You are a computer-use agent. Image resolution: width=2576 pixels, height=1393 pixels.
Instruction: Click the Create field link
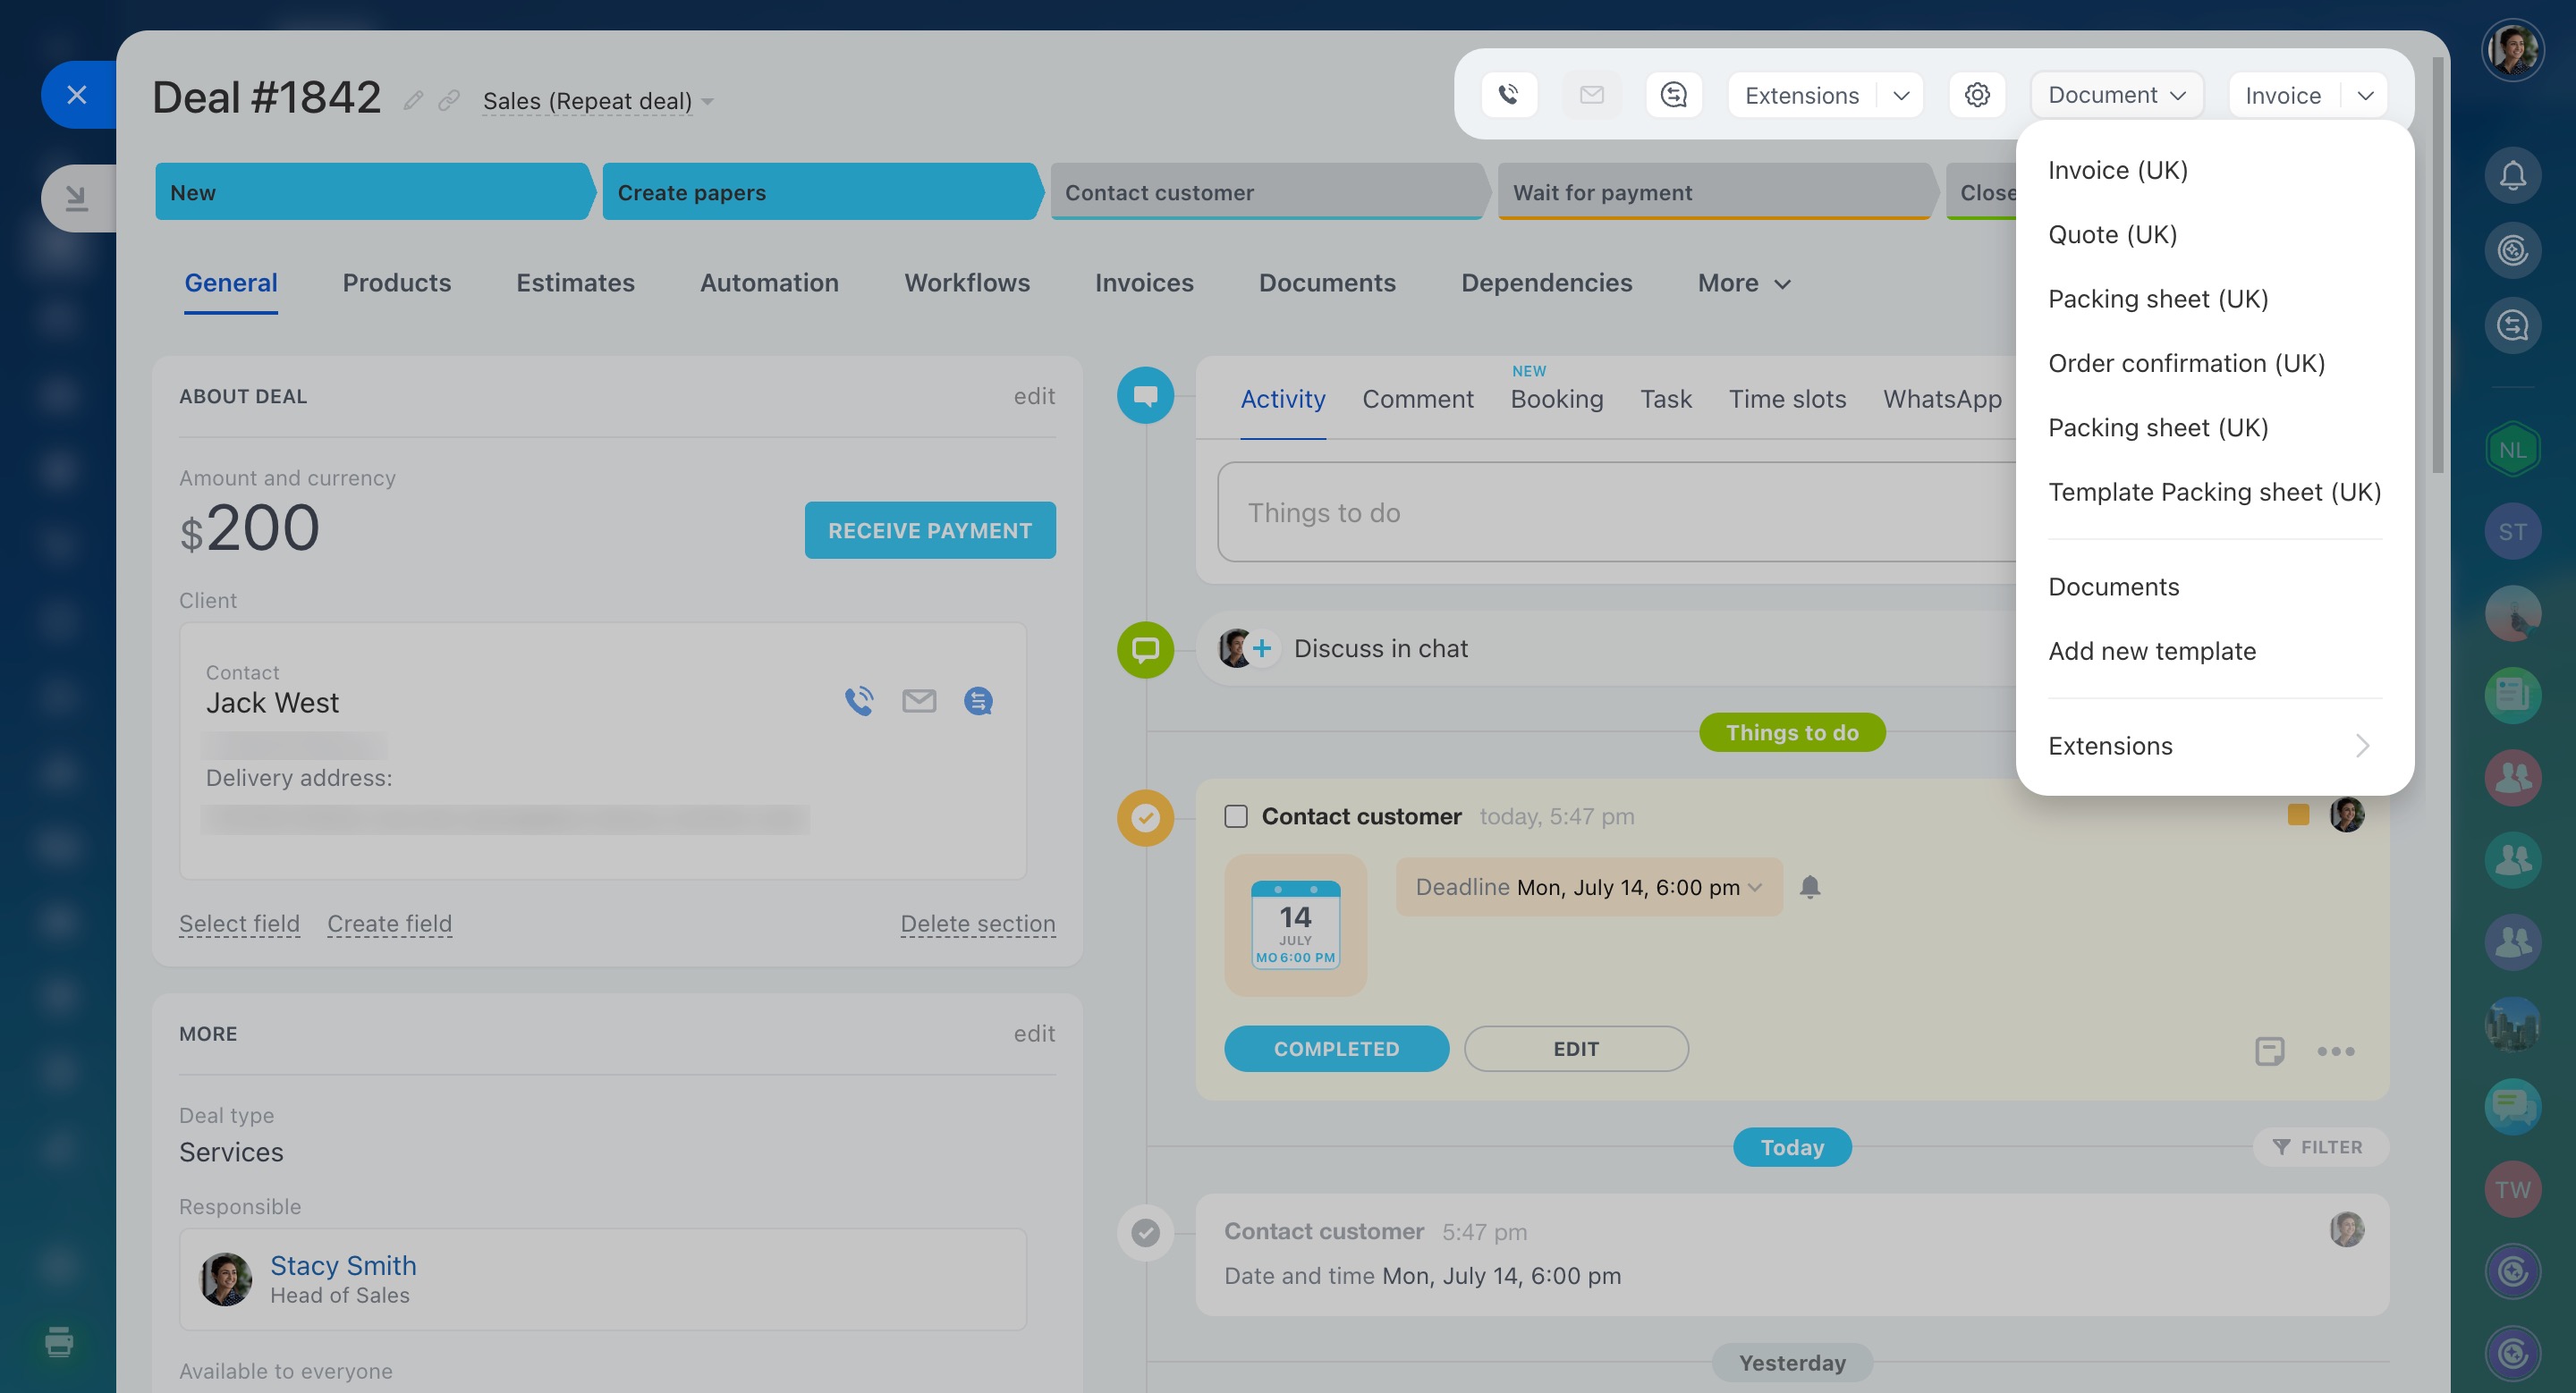[389, 924]
